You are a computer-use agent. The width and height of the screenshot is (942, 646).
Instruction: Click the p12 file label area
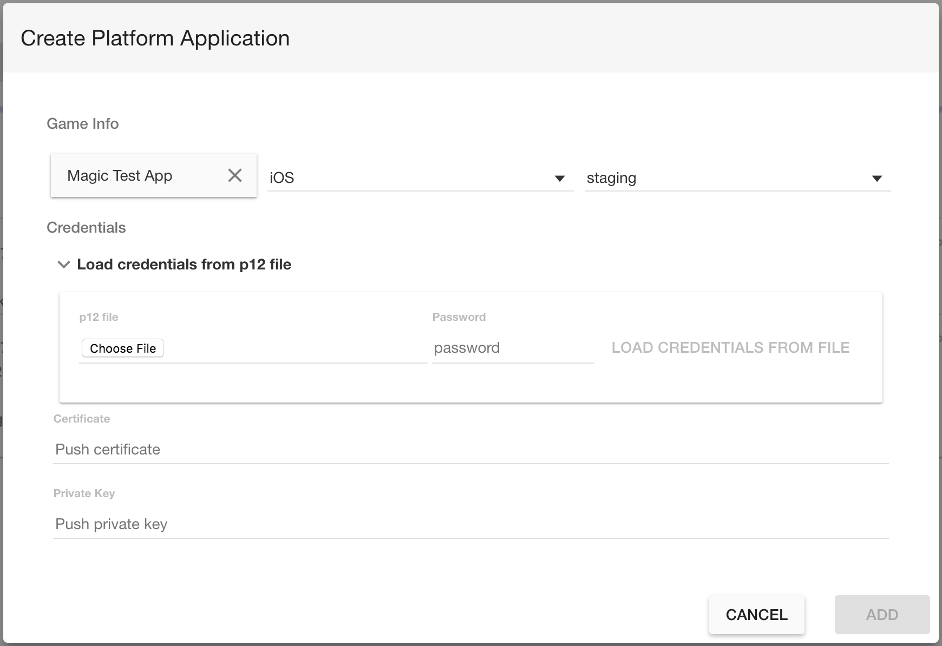(99, 317)
